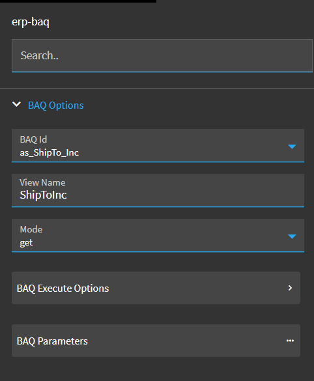Open the BAQ Id dropdown arrow
314x381 pixels.
(292, 147)
